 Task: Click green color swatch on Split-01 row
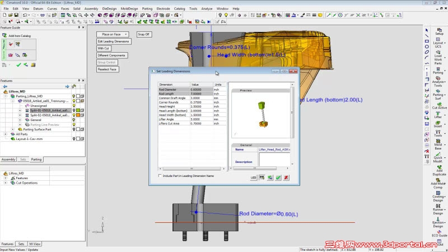tap(78, 110)
